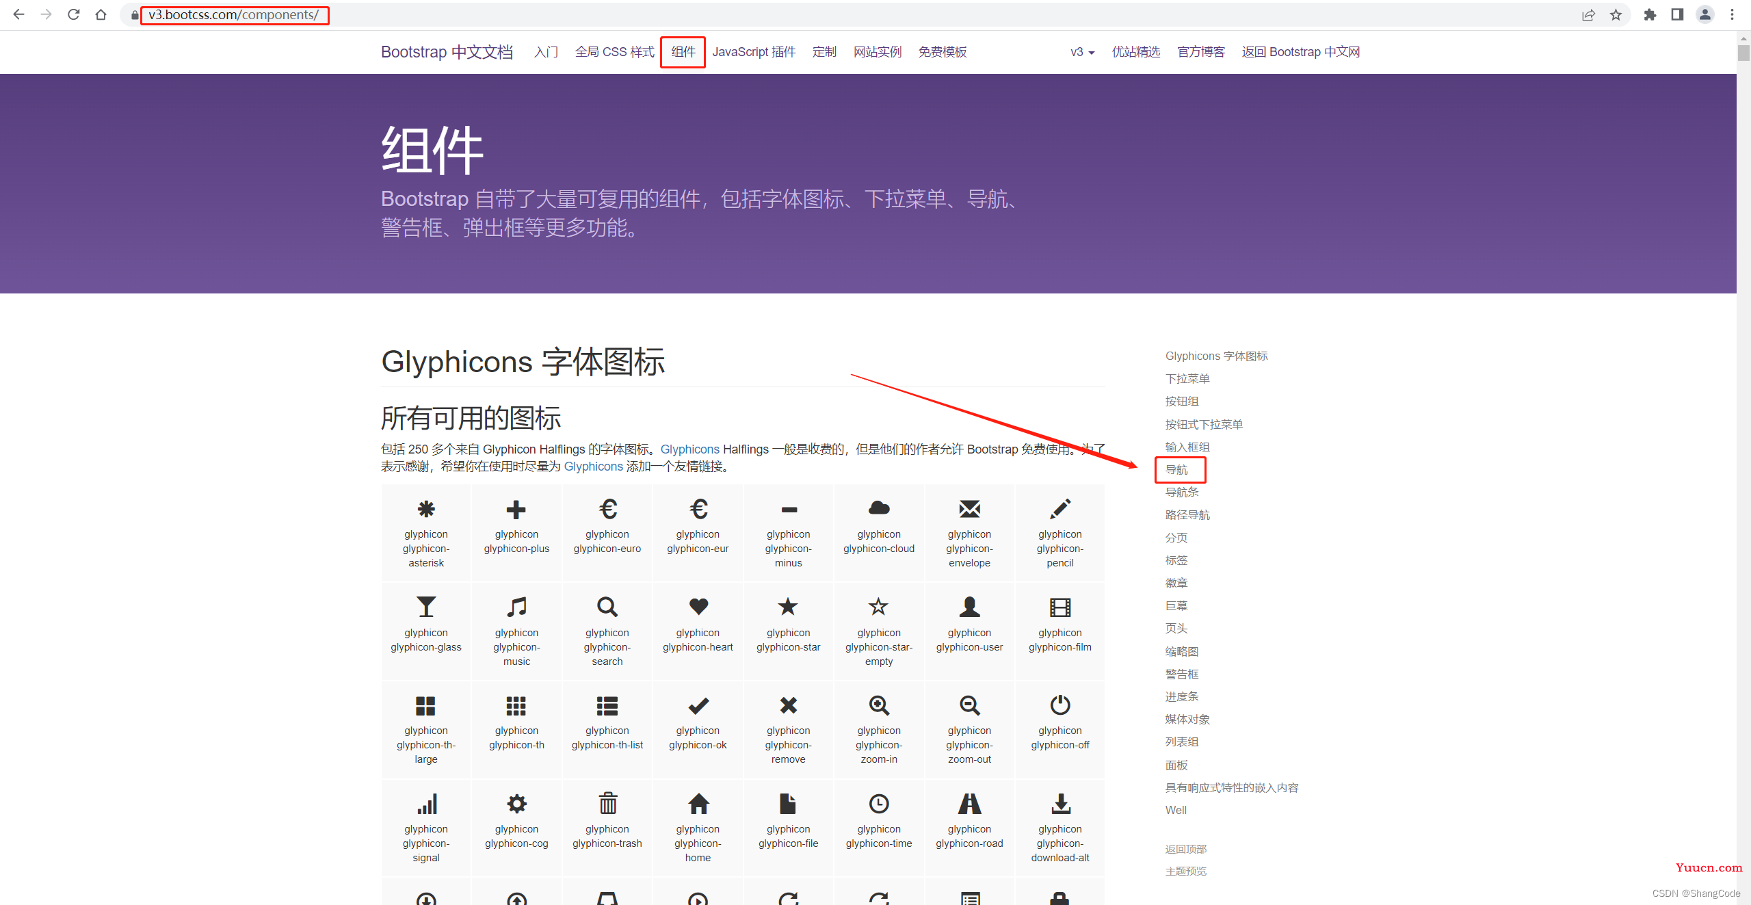This screenshot has width=1751, height=905.
Task: Click the glyphicon-minus icon
Action: tap(789, 510)
